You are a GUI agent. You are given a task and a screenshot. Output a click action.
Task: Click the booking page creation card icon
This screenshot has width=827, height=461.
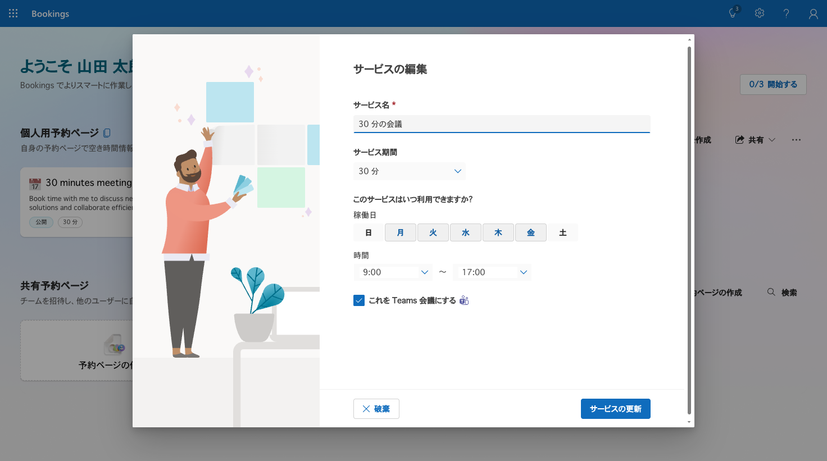(115, 346)
